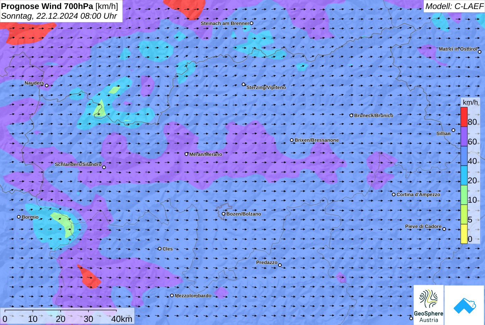Click the purple 60 km/h legend swatch
The height and width of the screenshot is (325, 485).
point(464,137)
